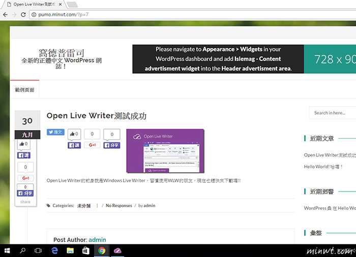This screenshot has width=356, height=257.
Task: Click the top Facebook 讚 button
Action: [x=74, y=145]
